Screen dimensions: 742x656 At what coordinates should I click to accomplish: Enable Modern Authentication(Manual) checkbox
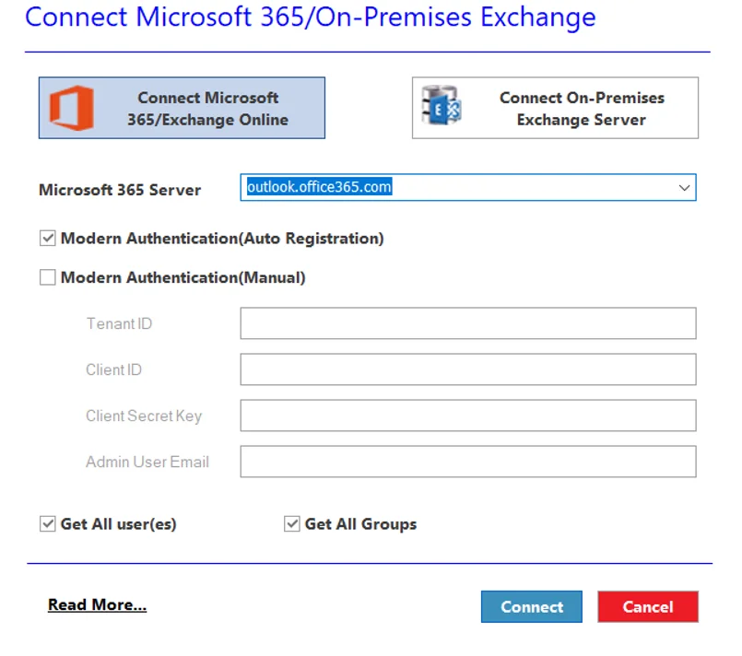pos(47,277)
